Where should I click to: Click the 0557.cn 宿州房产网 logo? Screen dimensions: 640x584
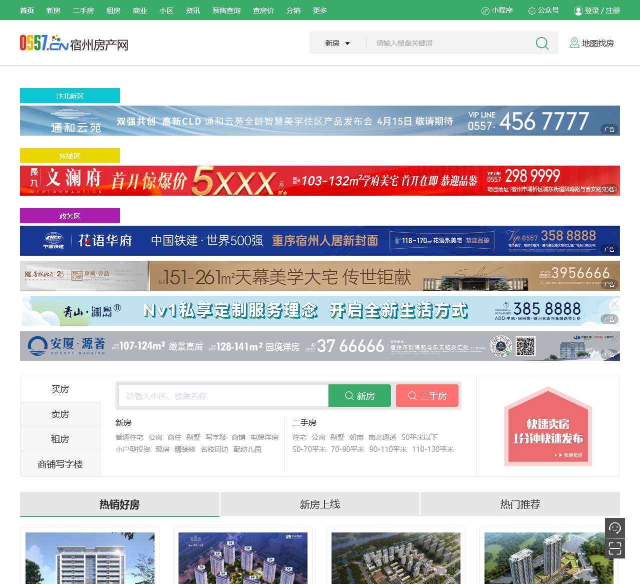[x=74, y=44]
